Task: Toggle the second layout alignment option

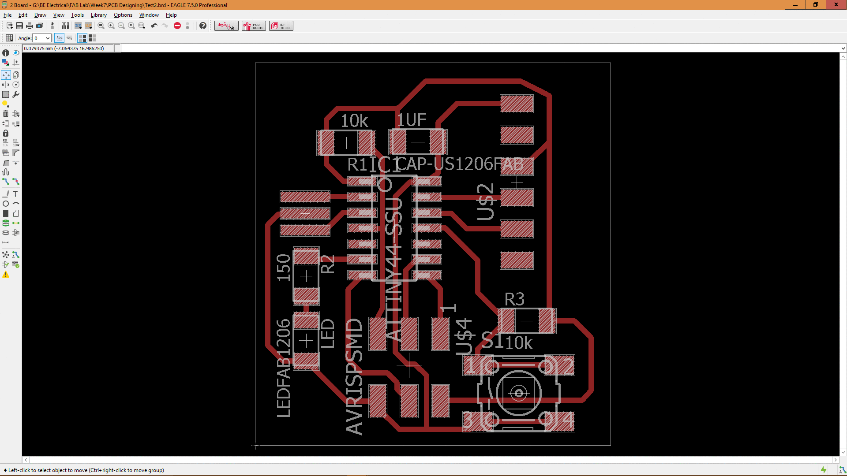Action: 92,38
